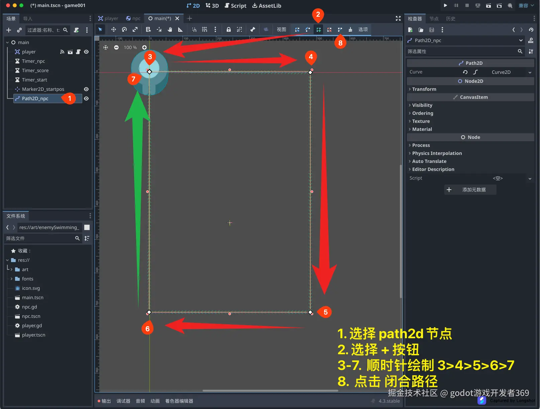Activate the Select Mode arrow tool
Image resolution: width=540 pixels, height=409 pixels.
click(x=100, y=29)
